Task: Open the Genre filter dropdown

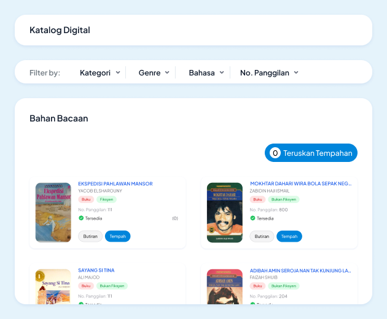Action: (x=154, y=73)
